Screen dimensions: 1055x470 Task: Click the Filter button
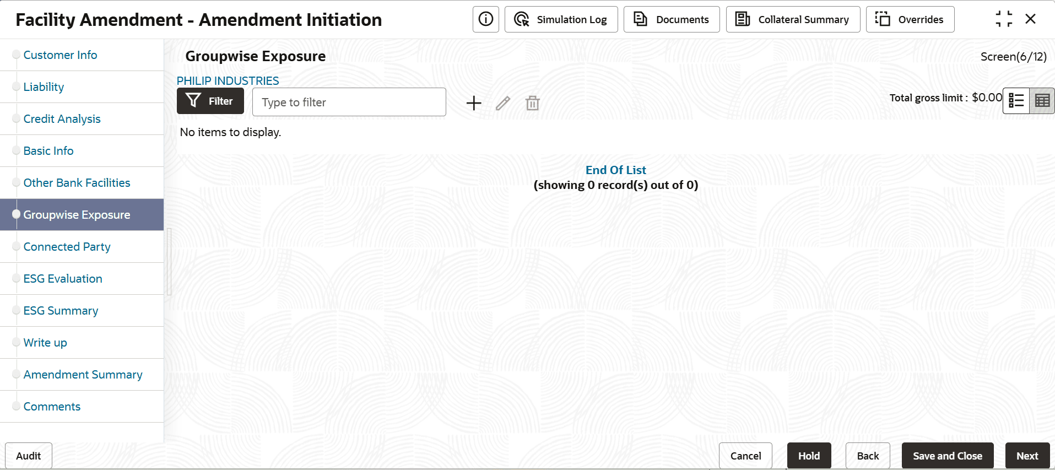(210, 101)
